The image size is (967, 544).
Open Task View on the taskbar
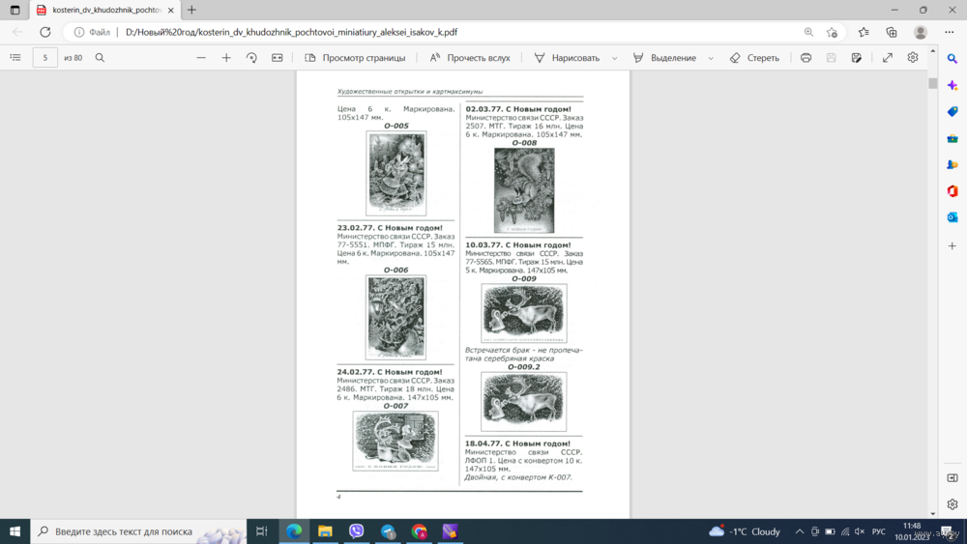pyautogui.click(x=261, y=531)
